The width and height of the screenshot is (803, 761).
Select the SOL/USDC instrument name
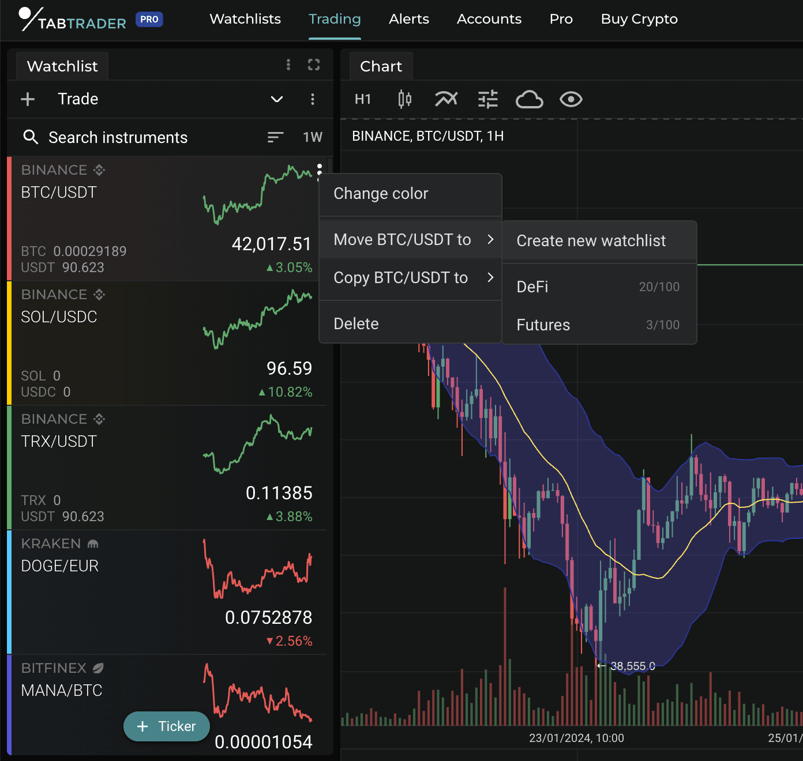click(x=59, y=317)
